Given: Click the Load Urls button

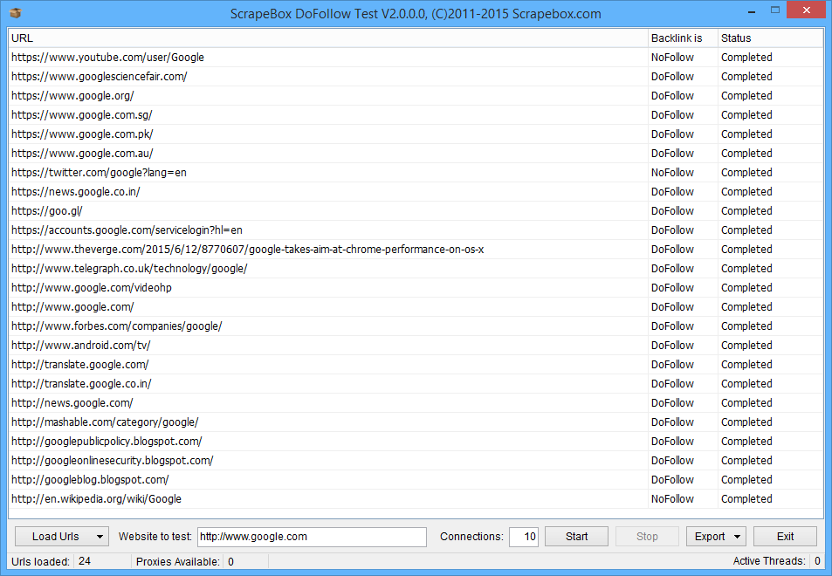Looking at the screenshot, I should (x=55, y=537).
